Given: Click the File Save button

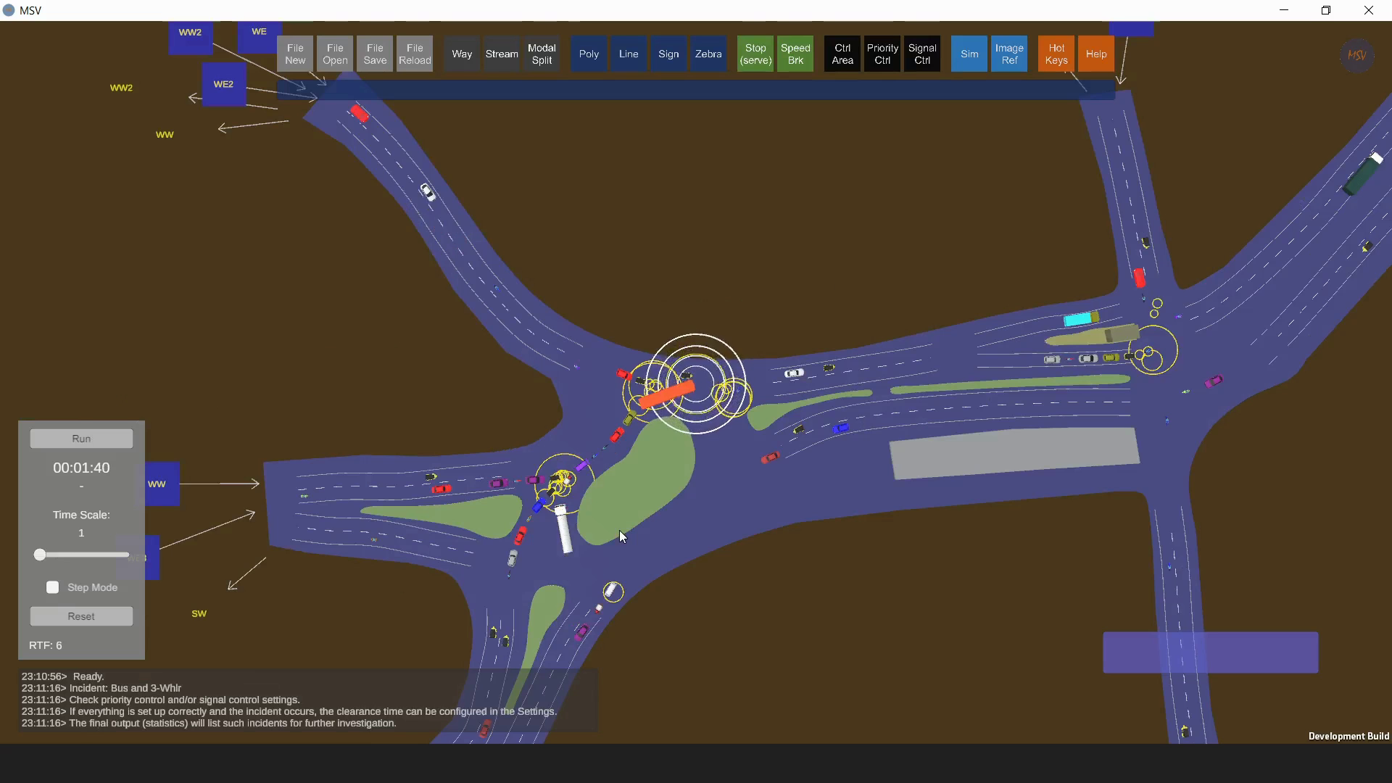Looking at the screenshot, I should [x=375, y=54].
